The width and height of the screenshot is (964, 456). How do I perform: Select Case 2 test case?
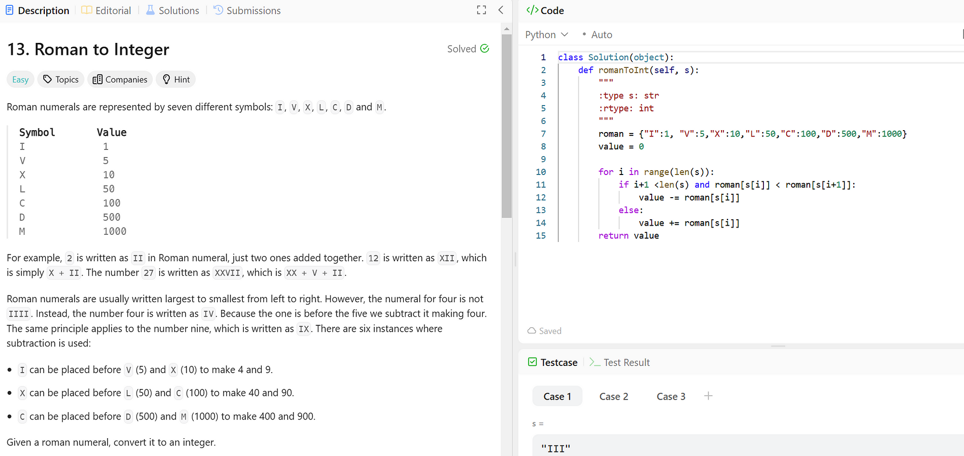point(614,396)
